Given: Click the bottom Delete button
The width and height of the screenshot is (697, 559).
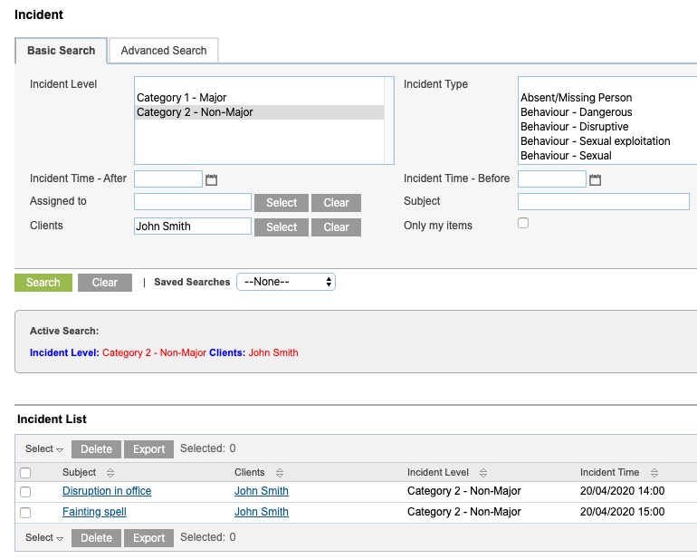Looking at the screenshot, I should 96,537.
